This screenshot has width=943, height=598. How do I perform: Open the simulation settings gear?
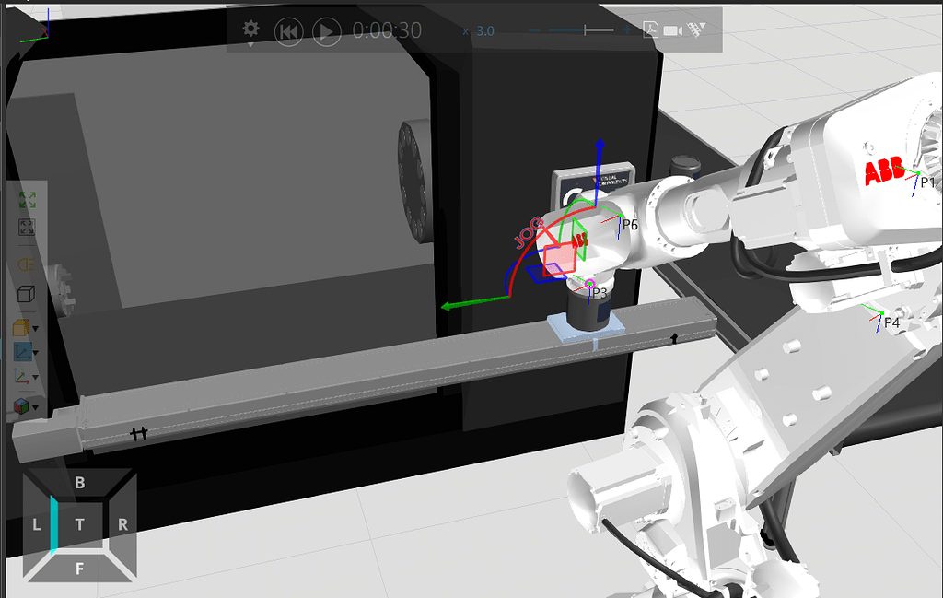pos(250,29)
